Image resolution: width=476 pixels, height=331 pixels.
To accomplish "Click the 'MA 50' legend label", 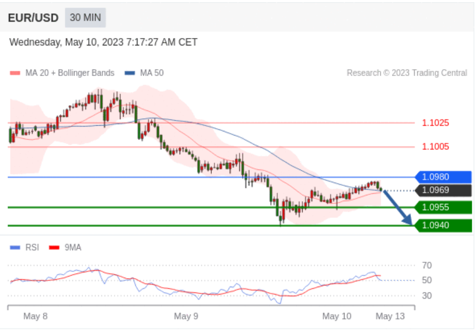I will (152, 73).
